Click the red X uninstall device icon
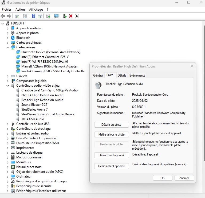Screen dimensions: 205x198 (71, 16)
